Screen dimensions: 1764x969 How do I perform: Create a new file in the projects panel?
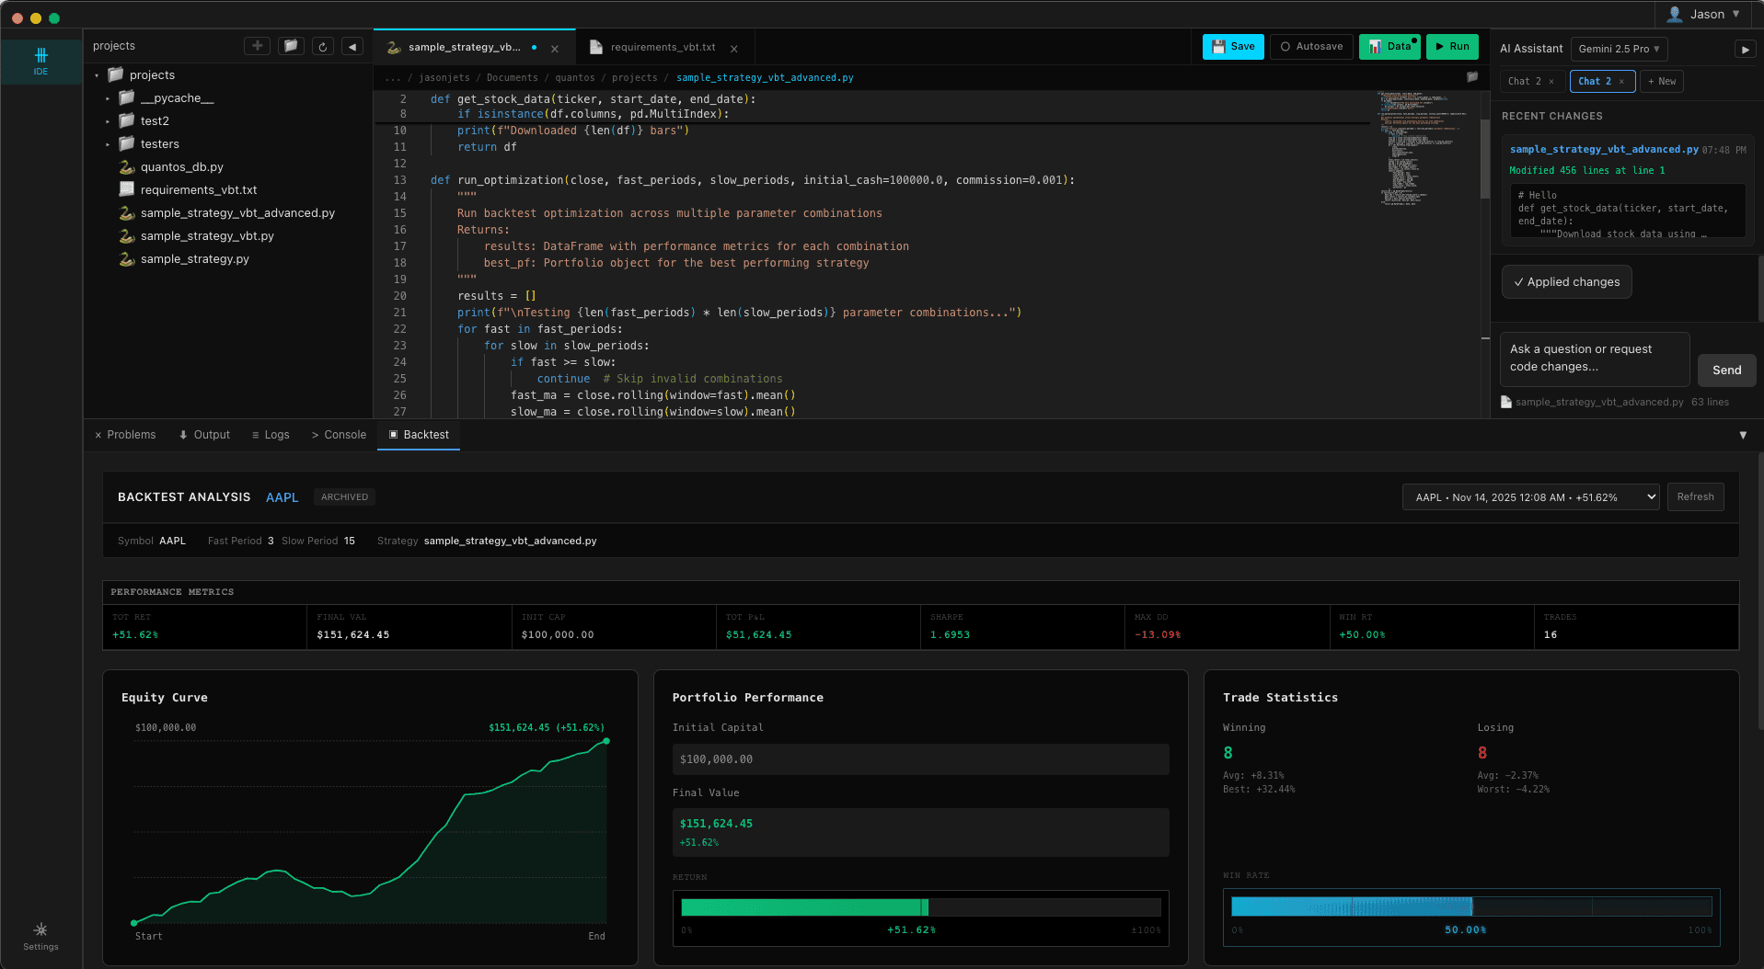tap(257, 45)
